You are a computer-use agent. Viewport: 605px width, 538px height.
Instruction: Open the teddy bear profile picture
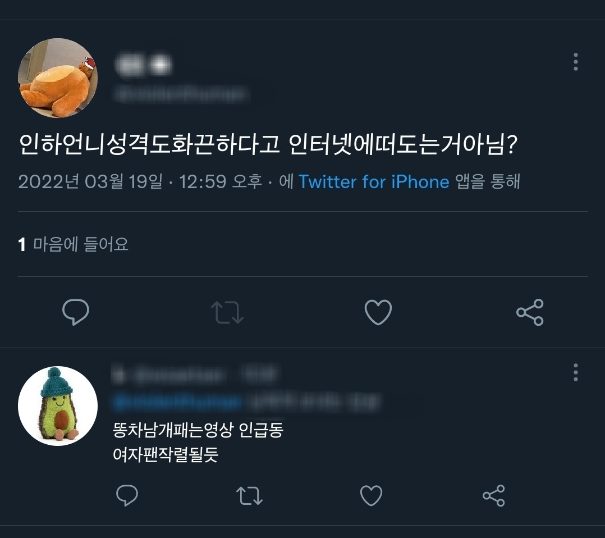pos(58,78)
